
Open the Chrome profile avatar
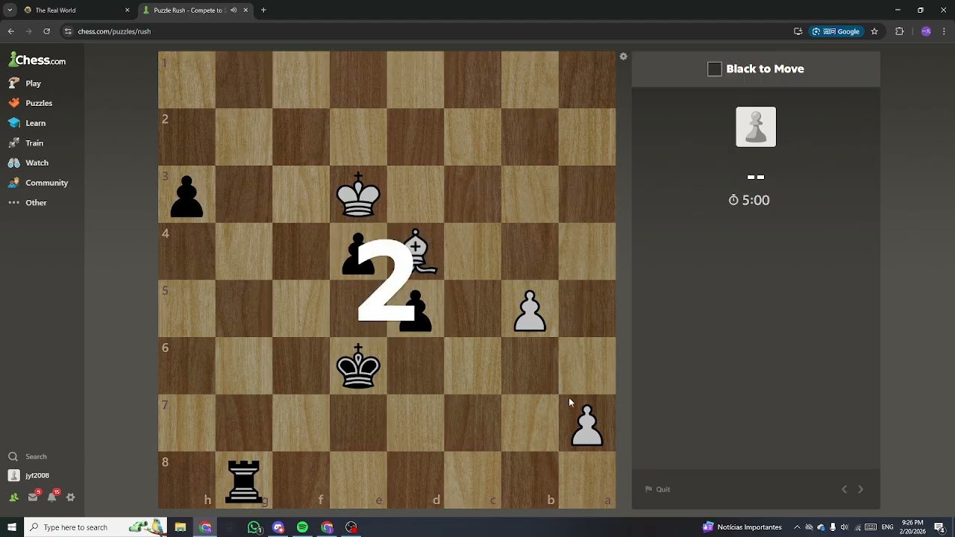(926, 31)
